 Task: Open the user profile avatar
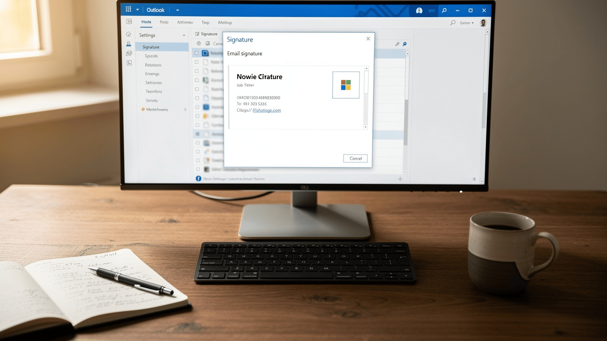483,23
